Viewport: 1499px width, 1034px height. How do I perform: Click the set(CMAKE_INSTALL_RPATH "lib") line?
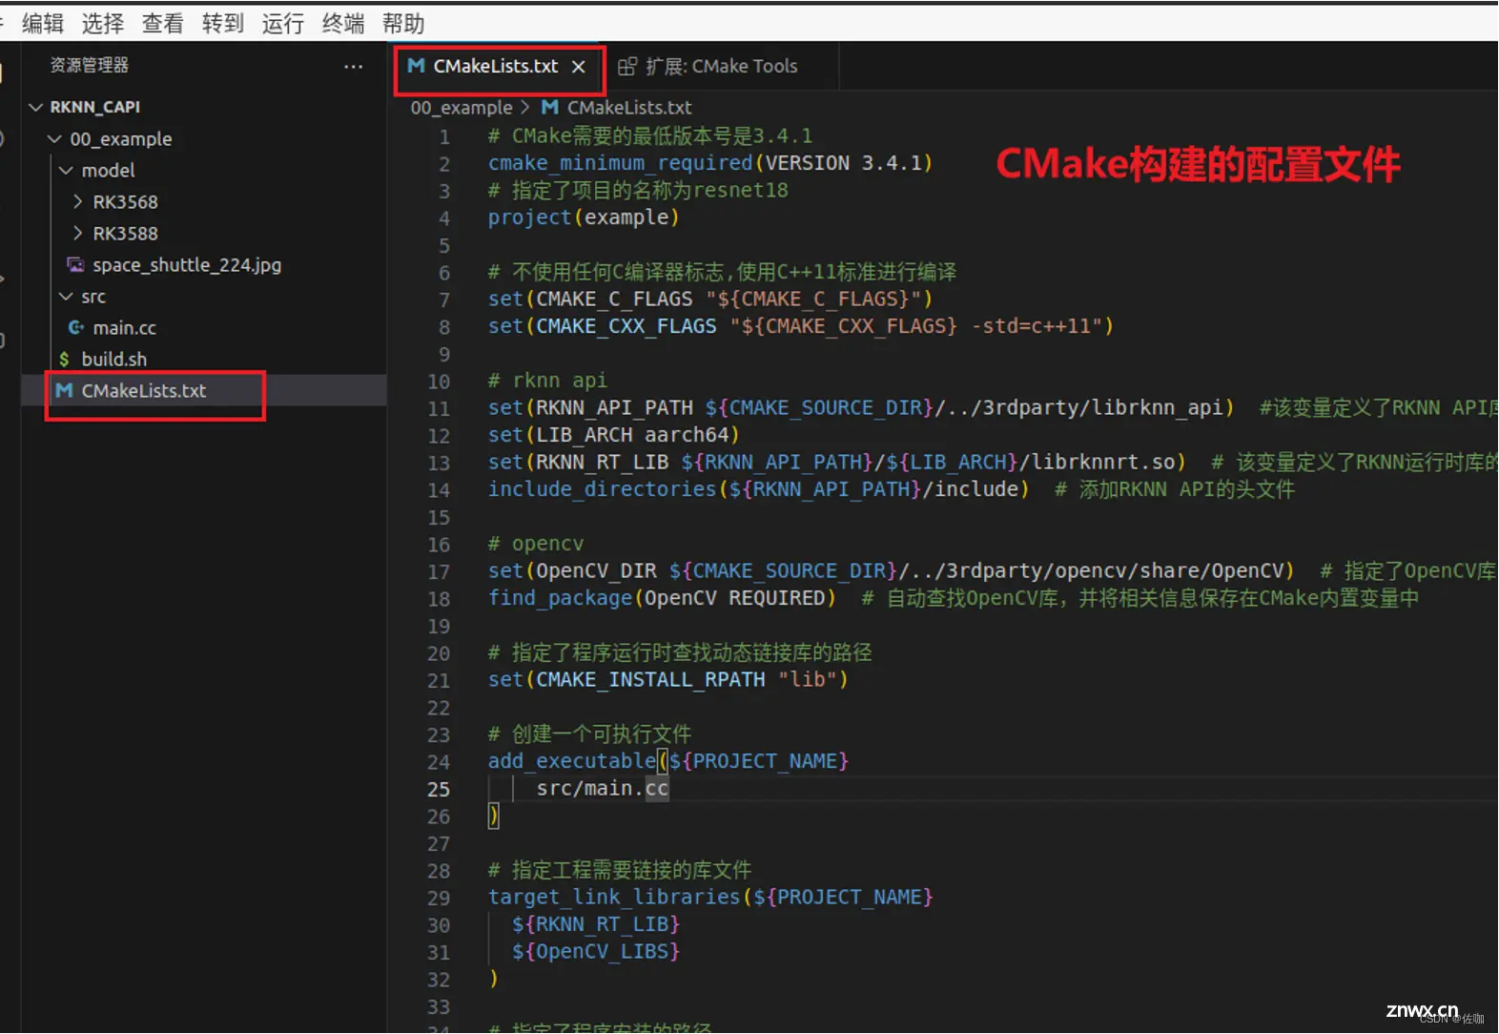click(668, 680)
